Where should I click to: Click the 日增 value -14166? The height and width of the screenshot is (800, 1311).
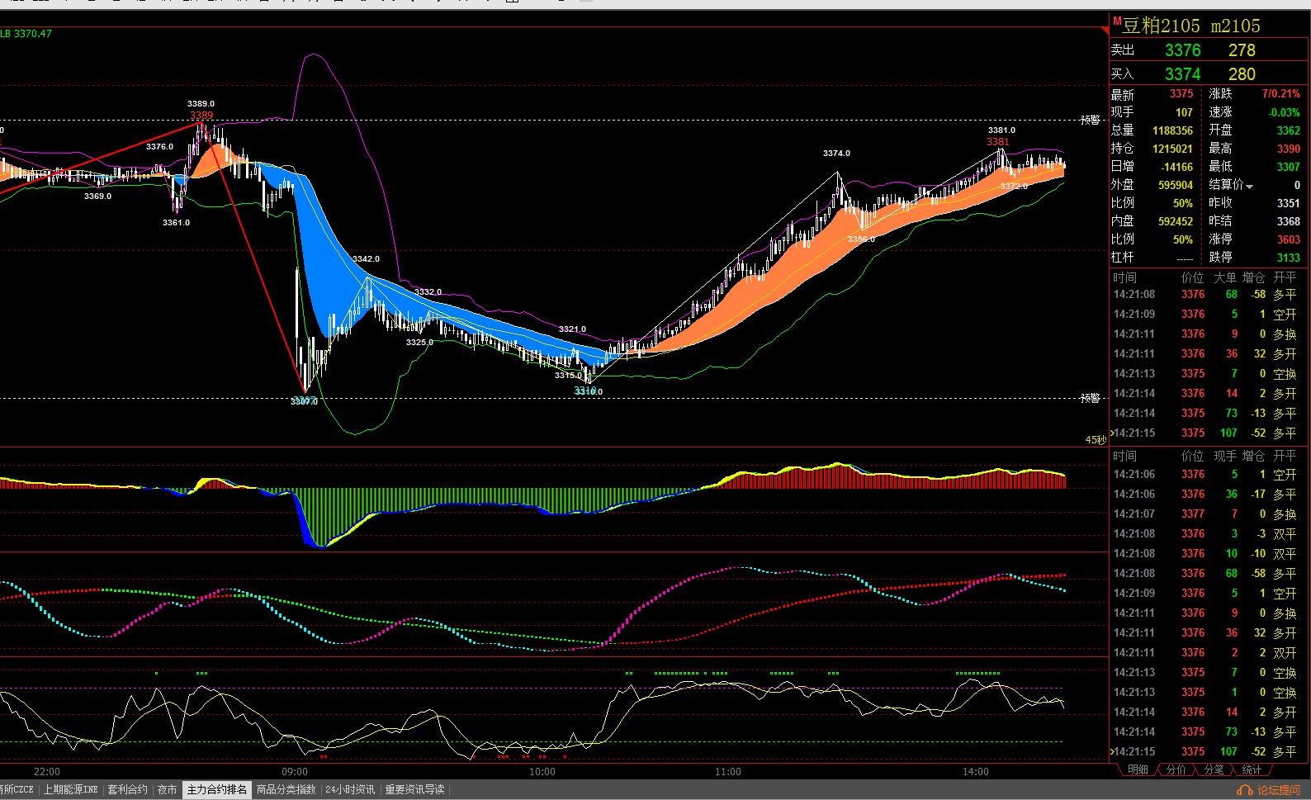[x=1176, y=167]
